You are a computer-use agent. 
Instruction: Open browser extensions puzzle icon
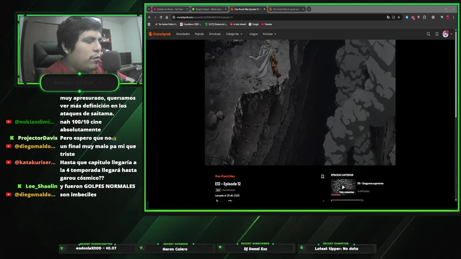coord(425,17)
